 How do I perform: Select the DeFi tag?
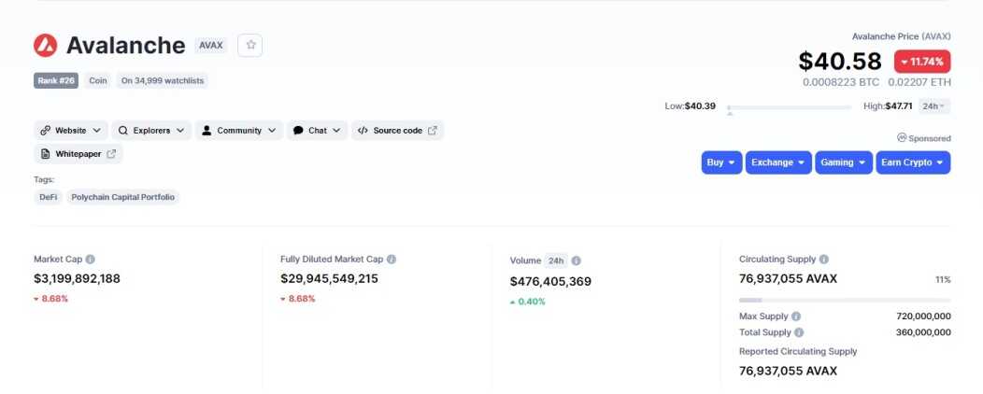pyautogui.click(x=49, y=197)
